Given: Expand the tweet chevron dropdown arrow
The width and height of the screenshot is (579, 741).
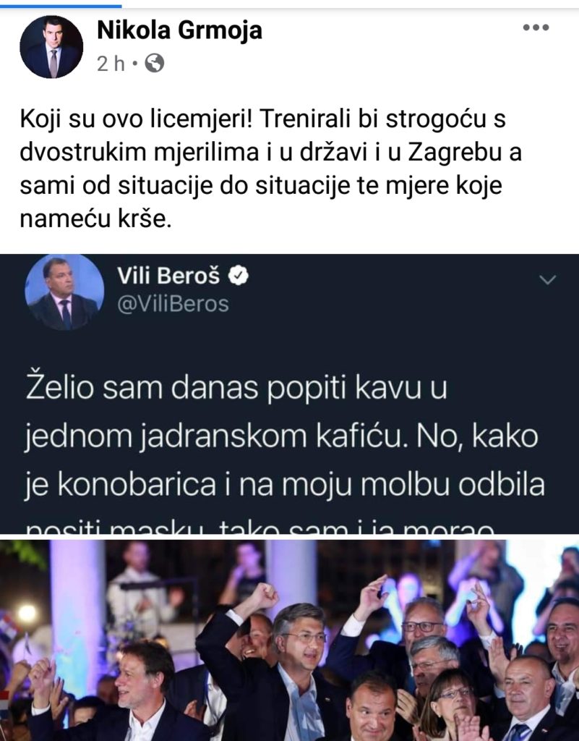Looking at the screenshot, I should (x=547, y=280).
